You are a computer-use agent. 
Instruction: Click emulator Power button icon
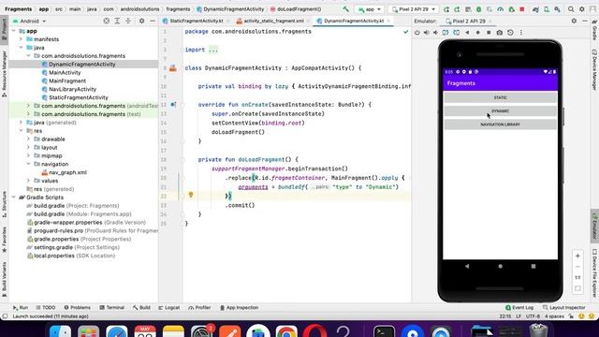(417, 33)
